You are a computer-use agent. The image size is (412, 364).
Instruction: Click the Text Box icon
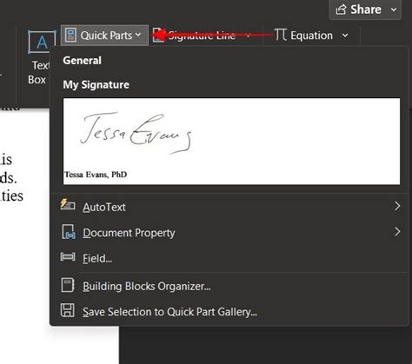coord(42,42)
